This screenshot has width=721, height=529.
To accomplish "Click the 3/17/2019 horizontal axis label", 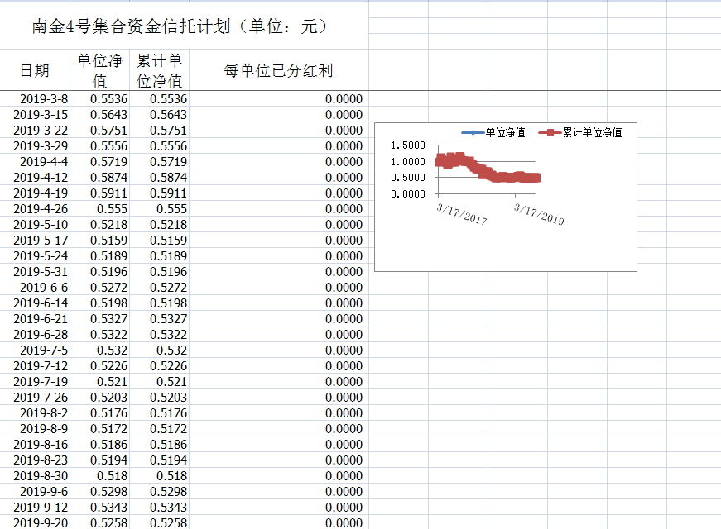I will pyautogui.click(x=539, y=214).
